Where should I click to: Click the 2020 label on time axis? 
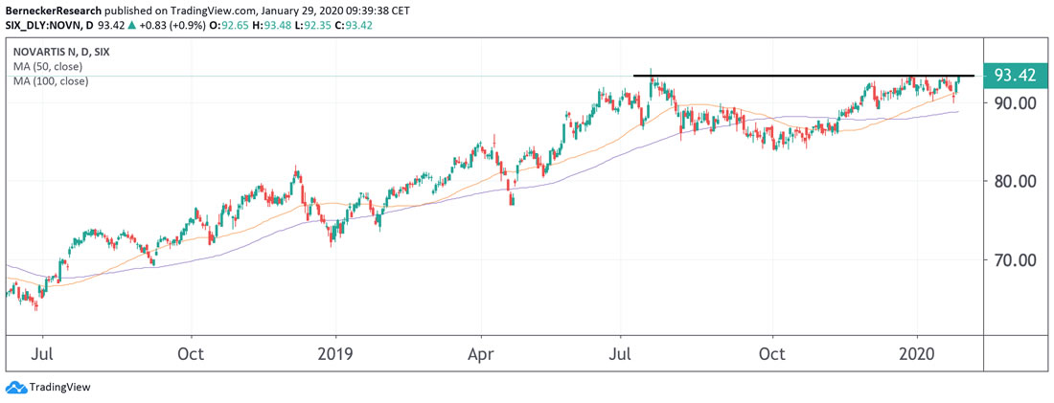918,354
